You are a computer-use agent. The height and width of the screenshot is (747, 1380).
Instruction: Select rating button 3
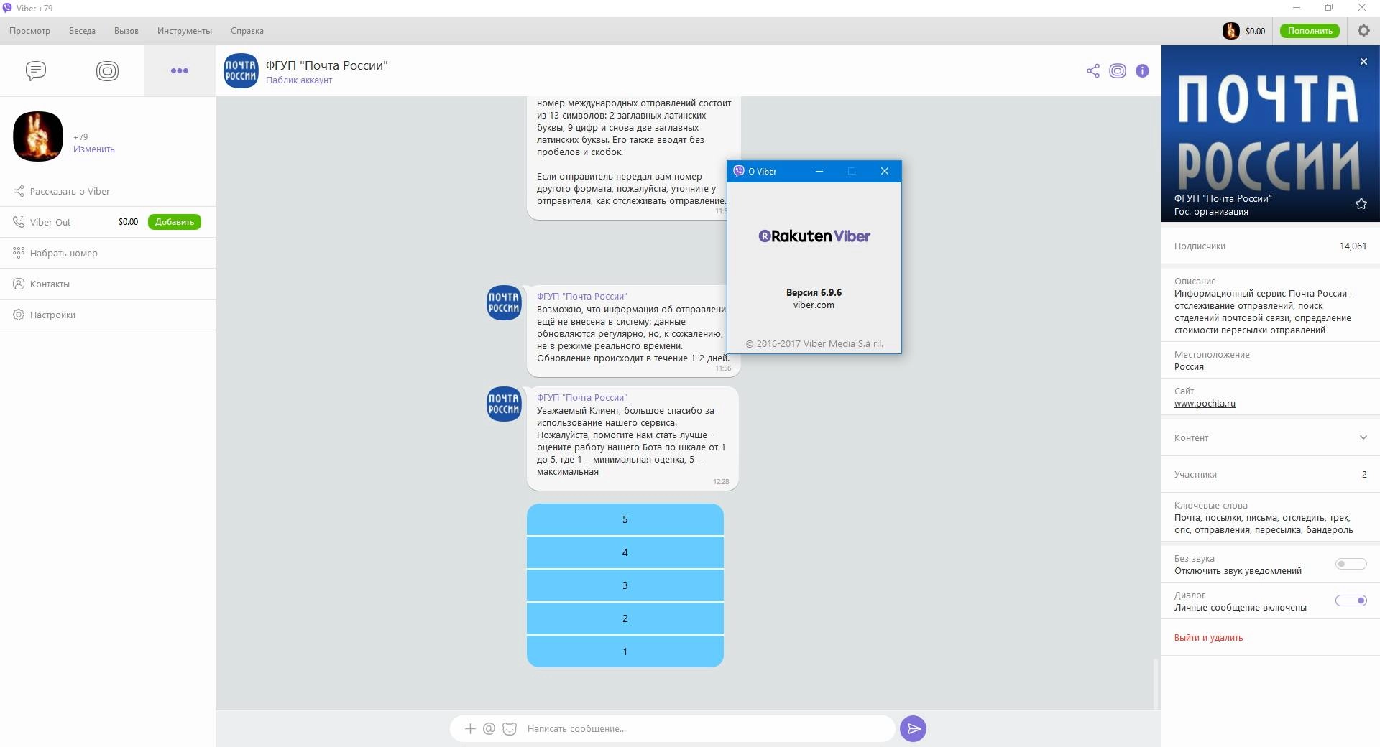(625, 585)
